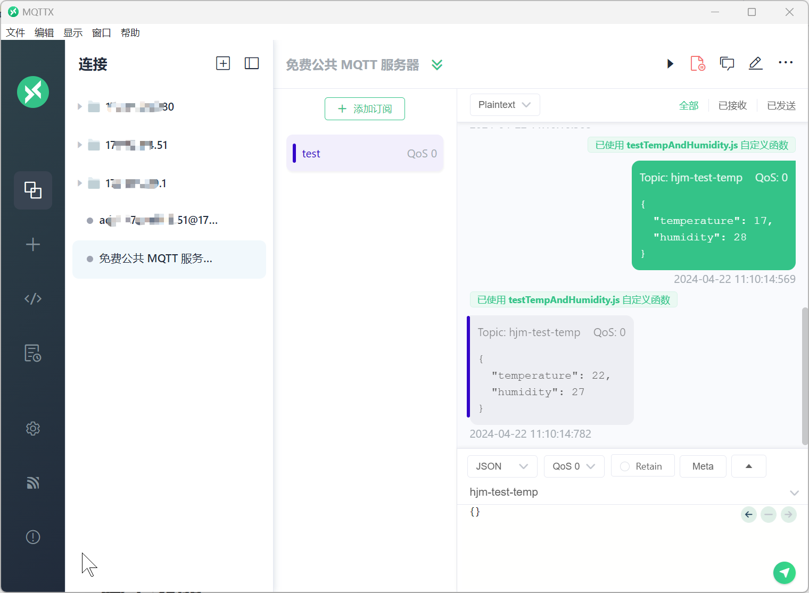Open the 文件 menu

[15, 33]
